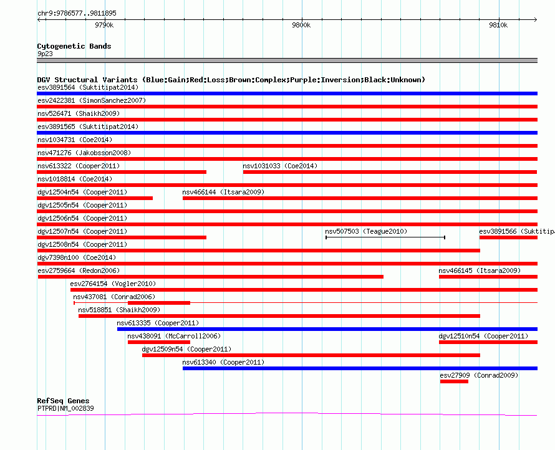Open the dgv12504n54 (Cooper2011) label
555x450 pixels.
pyautogui.click(x=82, y=192)
